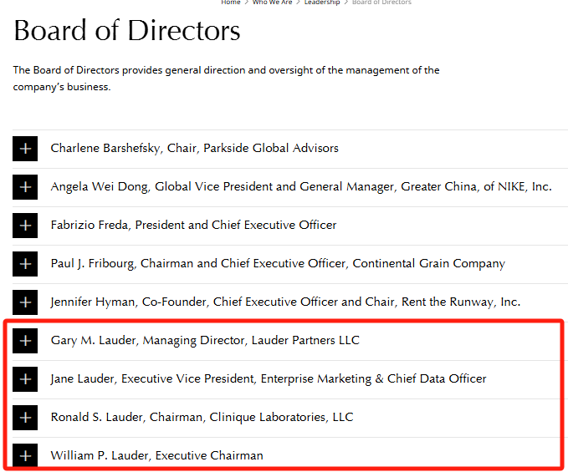Screen dimensions: 568x472
Task: Select the Angela Wei Dong row title
Action: pos(301,187)
